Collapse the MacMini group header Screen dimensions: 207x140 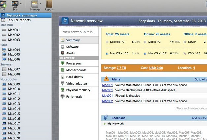point(7,25)
